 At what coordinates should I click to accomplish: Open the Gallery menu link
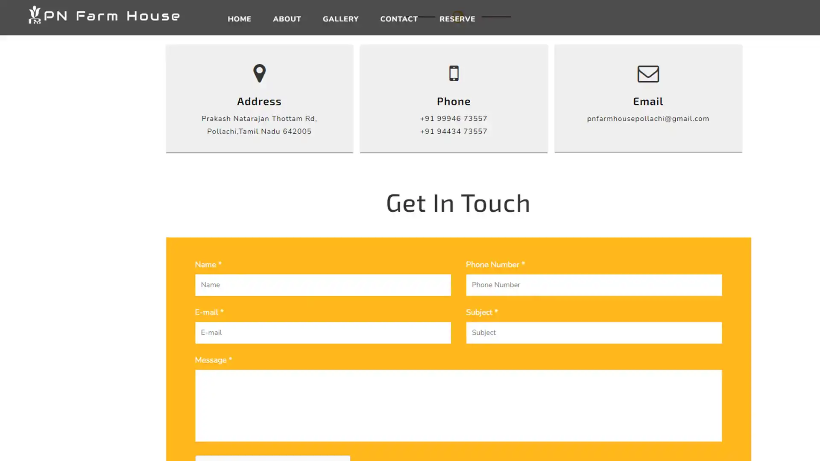pos(340,19)
